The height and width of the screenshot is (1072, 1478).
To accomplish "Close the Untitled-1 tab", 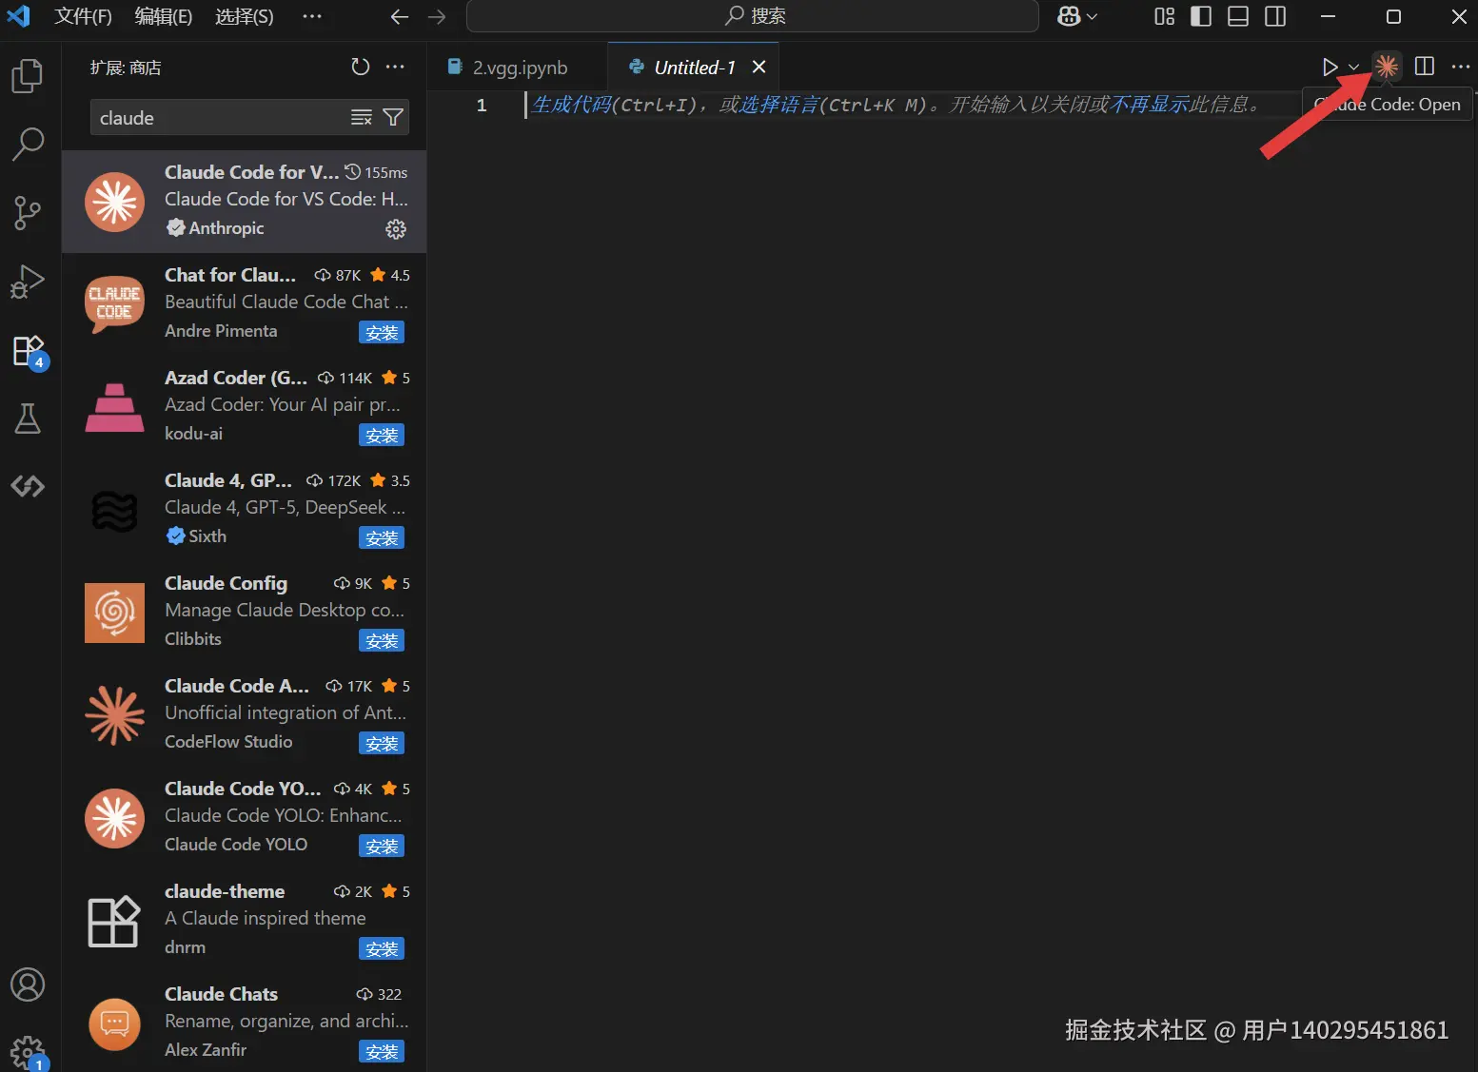I will [759, 67].
